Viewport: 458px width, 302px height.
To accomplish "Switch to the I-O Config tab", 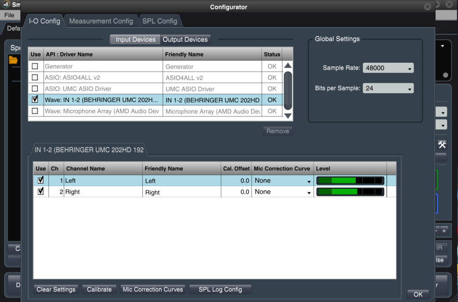I will pos(44,21).
